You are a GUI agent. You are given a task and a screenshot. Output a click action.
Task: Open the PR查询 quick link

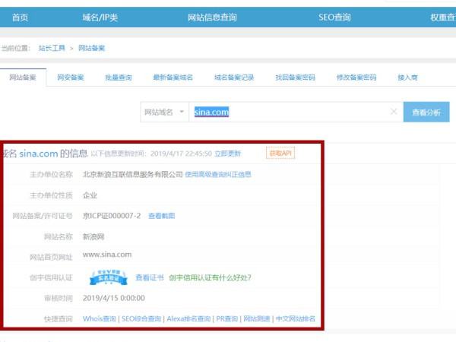pyautogui.click(x=226, y=318)
